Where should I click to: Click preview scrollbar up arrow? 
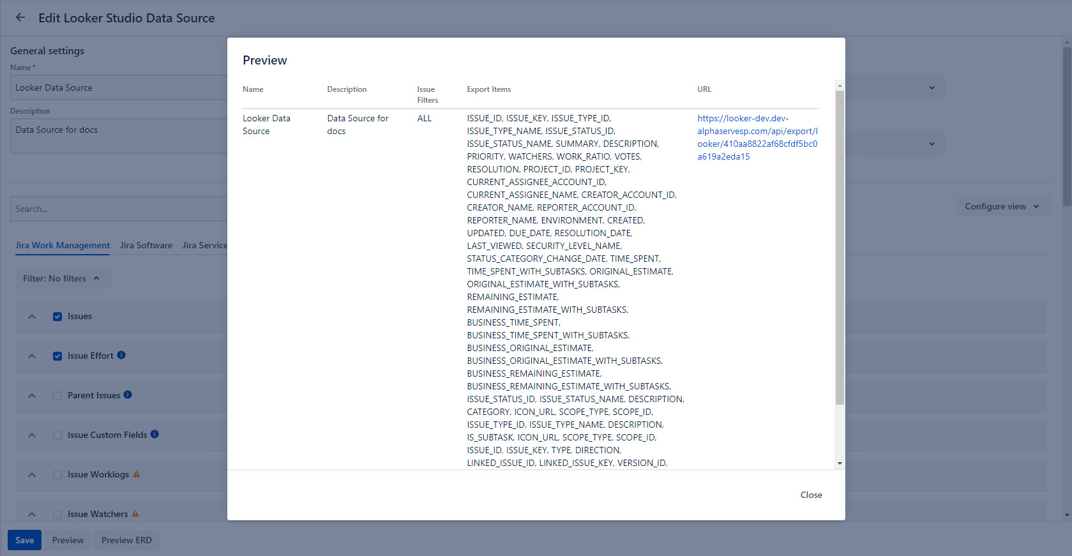coord(840,86)
